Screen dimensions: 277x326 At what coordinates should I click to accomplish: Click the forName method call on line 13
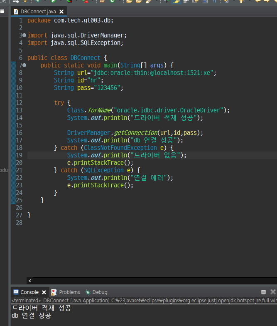100,110
